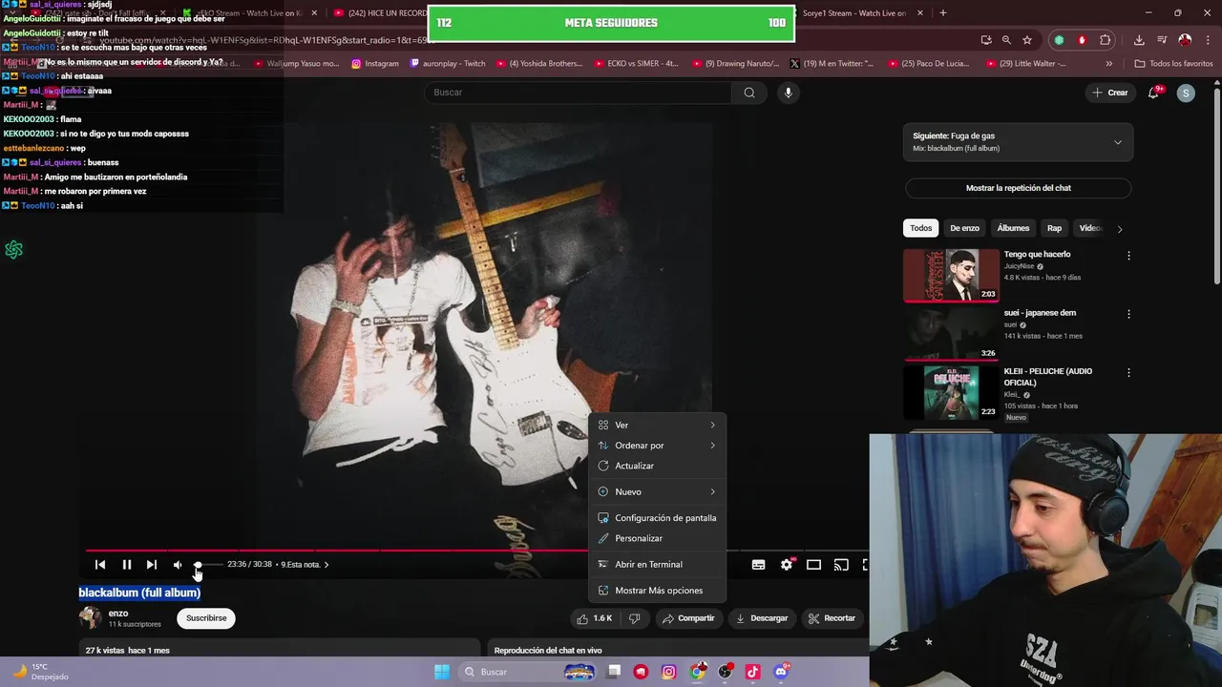Start voice search with microphone icon

click(x=788, y=93)
